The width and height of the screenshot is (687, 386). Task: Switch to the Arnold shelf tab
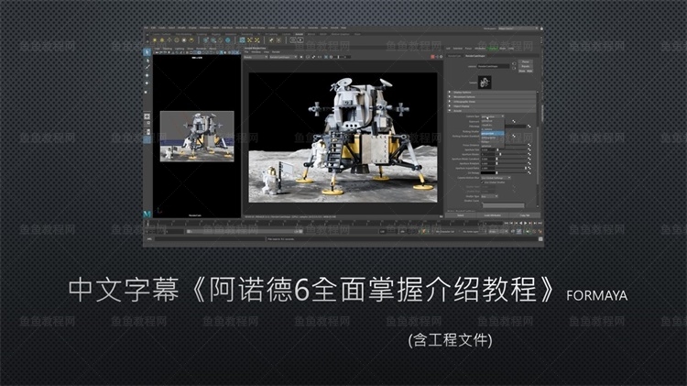[x=299, y=34]
